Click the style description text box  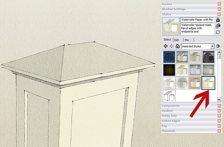[x=197, y=29]
